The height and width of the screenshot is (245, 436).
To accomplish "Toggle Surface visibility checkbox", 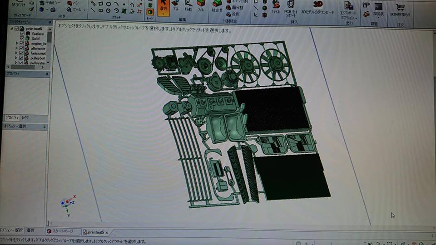I will pyautogui.click(x=22, y=34).
